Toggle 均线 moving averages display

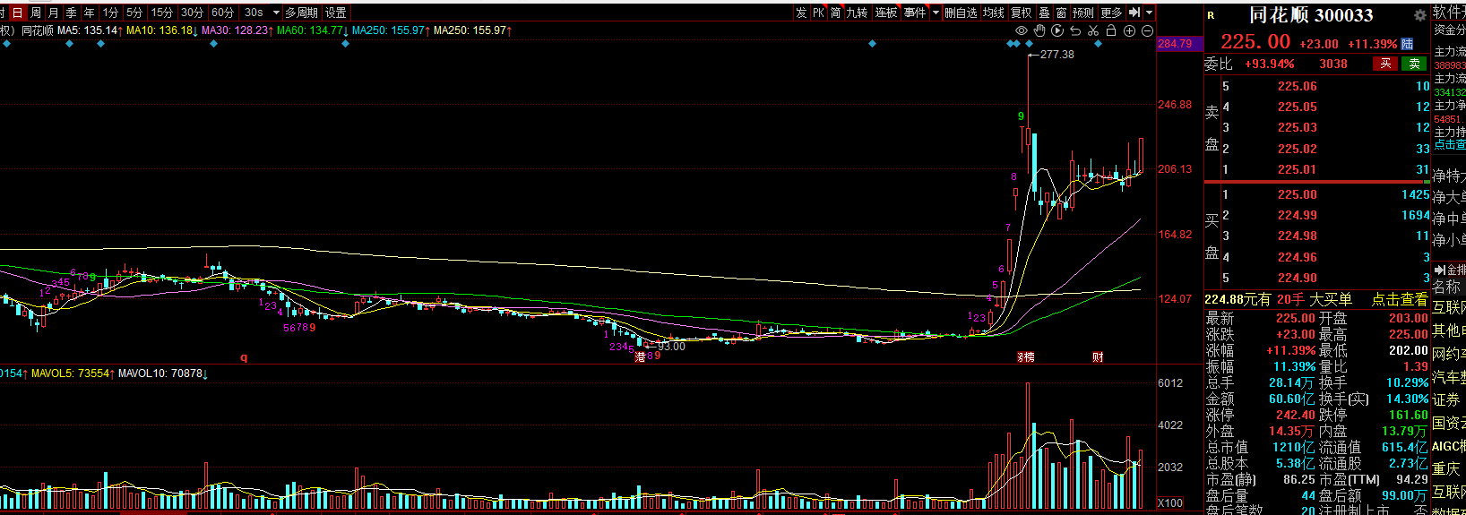(x=994, y=13)
